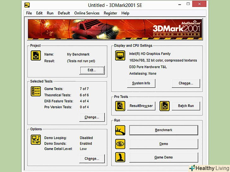Open System Info

tap(141, 83)
